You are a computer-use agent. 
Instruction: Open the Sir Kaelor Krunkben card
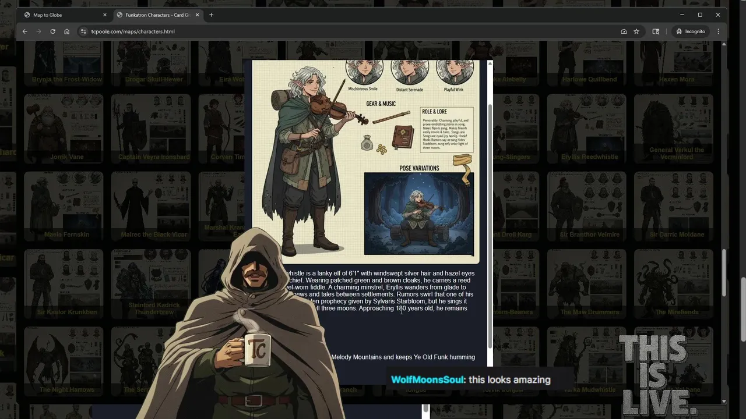64,283
